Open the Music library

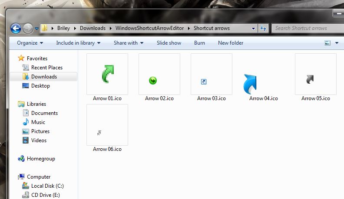pyautogui.click(x=38, y=122)
